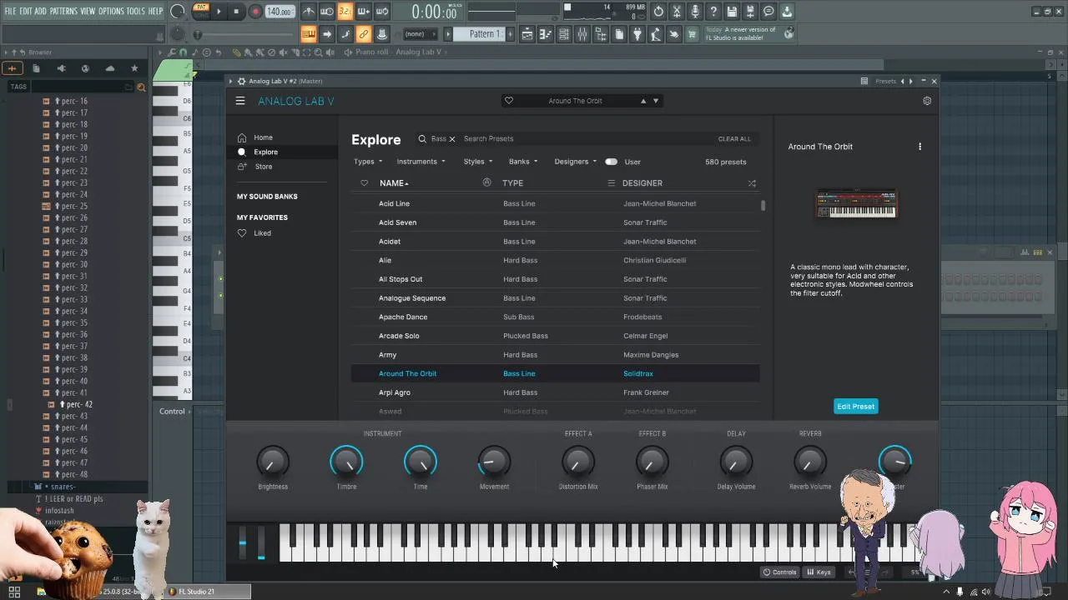Open FL Studio FILE menu
Image resolution: width=1068 pixels, height=600 pixels.
[10, 11]
